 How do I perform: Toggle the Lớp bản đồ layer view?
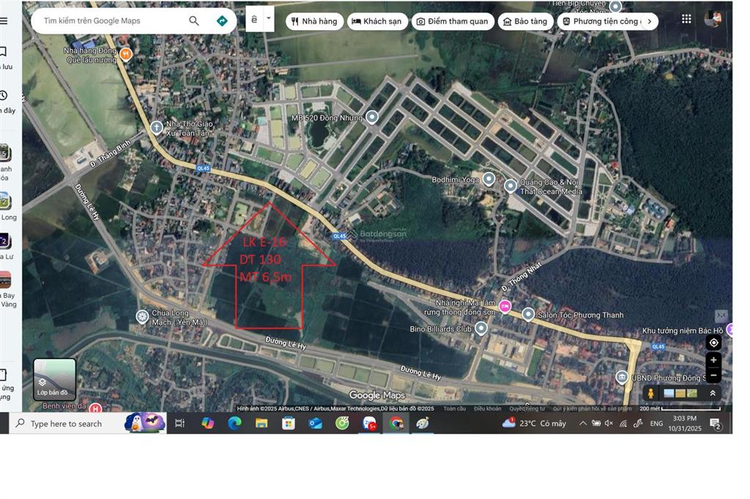coord(55,379)
